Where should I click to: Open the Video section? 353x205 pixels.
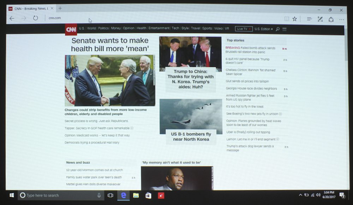[218, 28]
